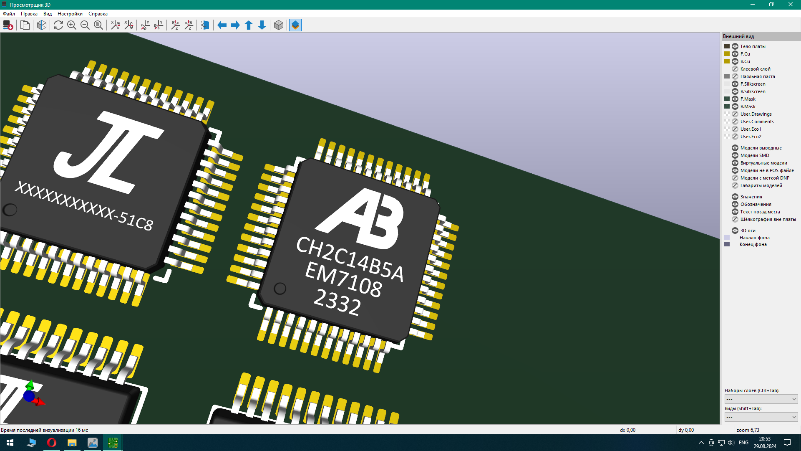Rotate Z clockwise icon
Viewport: 801px width, 451px height.
(x=175, y=25)
